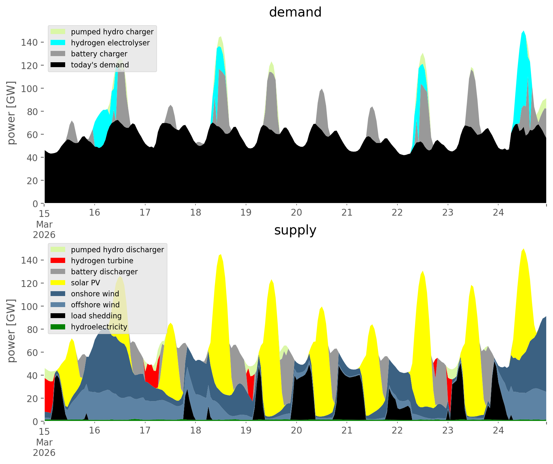This screenshot has height=464, width=553.
Task: Select the green hydroelectricity legend swatch
Action: tap(58, 327)
